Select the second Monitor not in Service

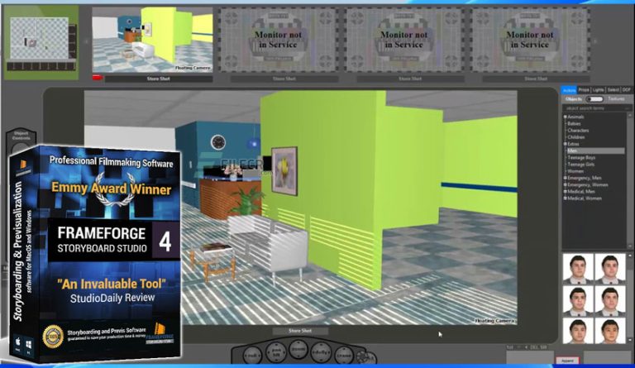tap(278, 40)
